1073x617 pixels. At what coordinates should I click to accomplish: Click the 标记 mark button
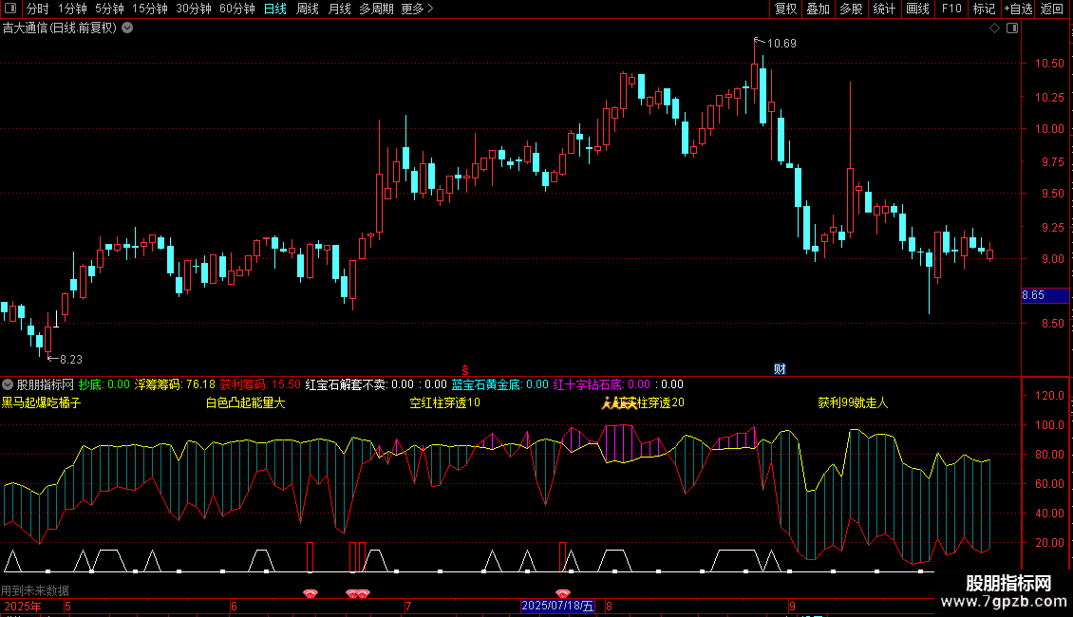click(984, 9)
